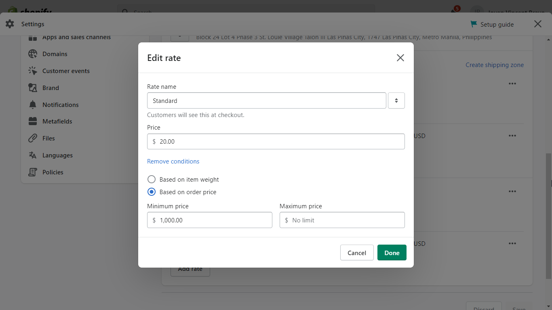Open the rate name selector dropdown
The height and width of the screenshot is (310, 552).
coord(396,101)
